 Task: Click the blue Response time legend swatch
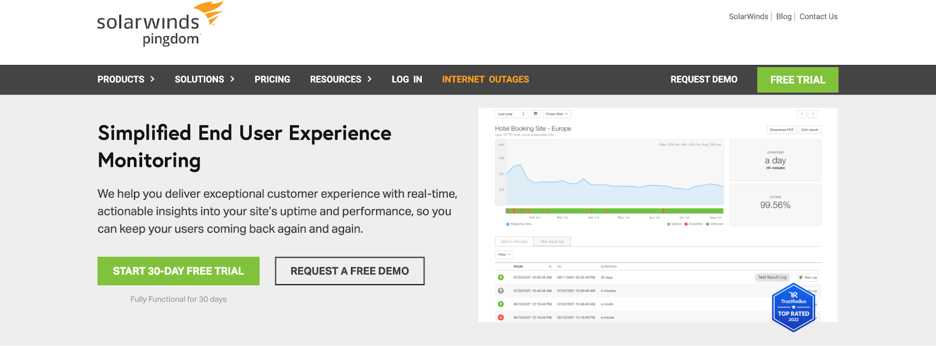[507, 224]
